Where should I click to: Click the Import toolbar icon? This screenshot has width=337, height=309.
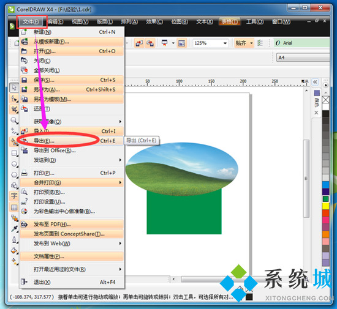tap(139, 43)
